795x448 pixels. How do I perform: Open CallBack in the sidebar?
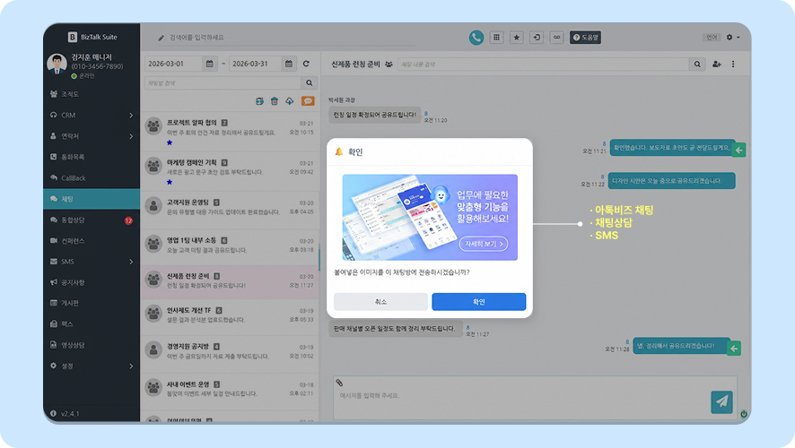92,178
